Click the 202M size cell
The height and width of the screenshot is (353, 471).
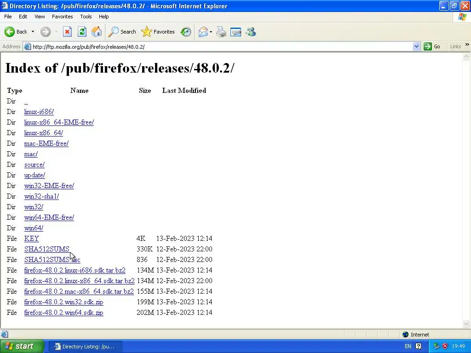(x=145, y=313)
